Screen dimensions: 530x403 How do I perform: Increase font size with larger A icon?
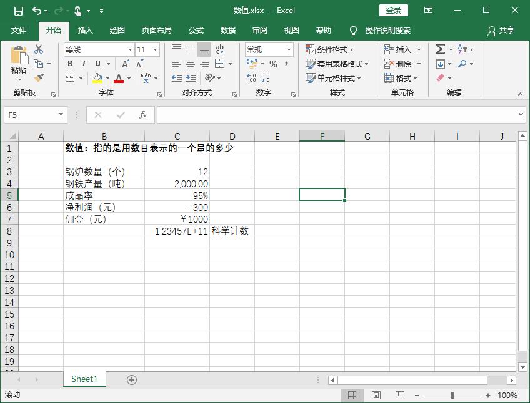126,64
